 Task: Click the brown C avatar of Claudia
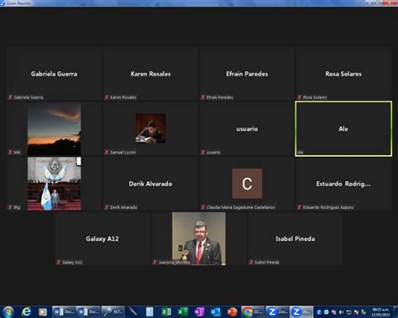247,184
